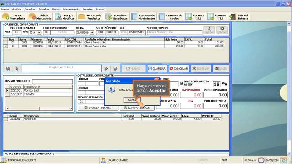Click the Cancelar icon in Datos del Comprobante
This screenshot has width=292, height=164.
tap(222, 30)
